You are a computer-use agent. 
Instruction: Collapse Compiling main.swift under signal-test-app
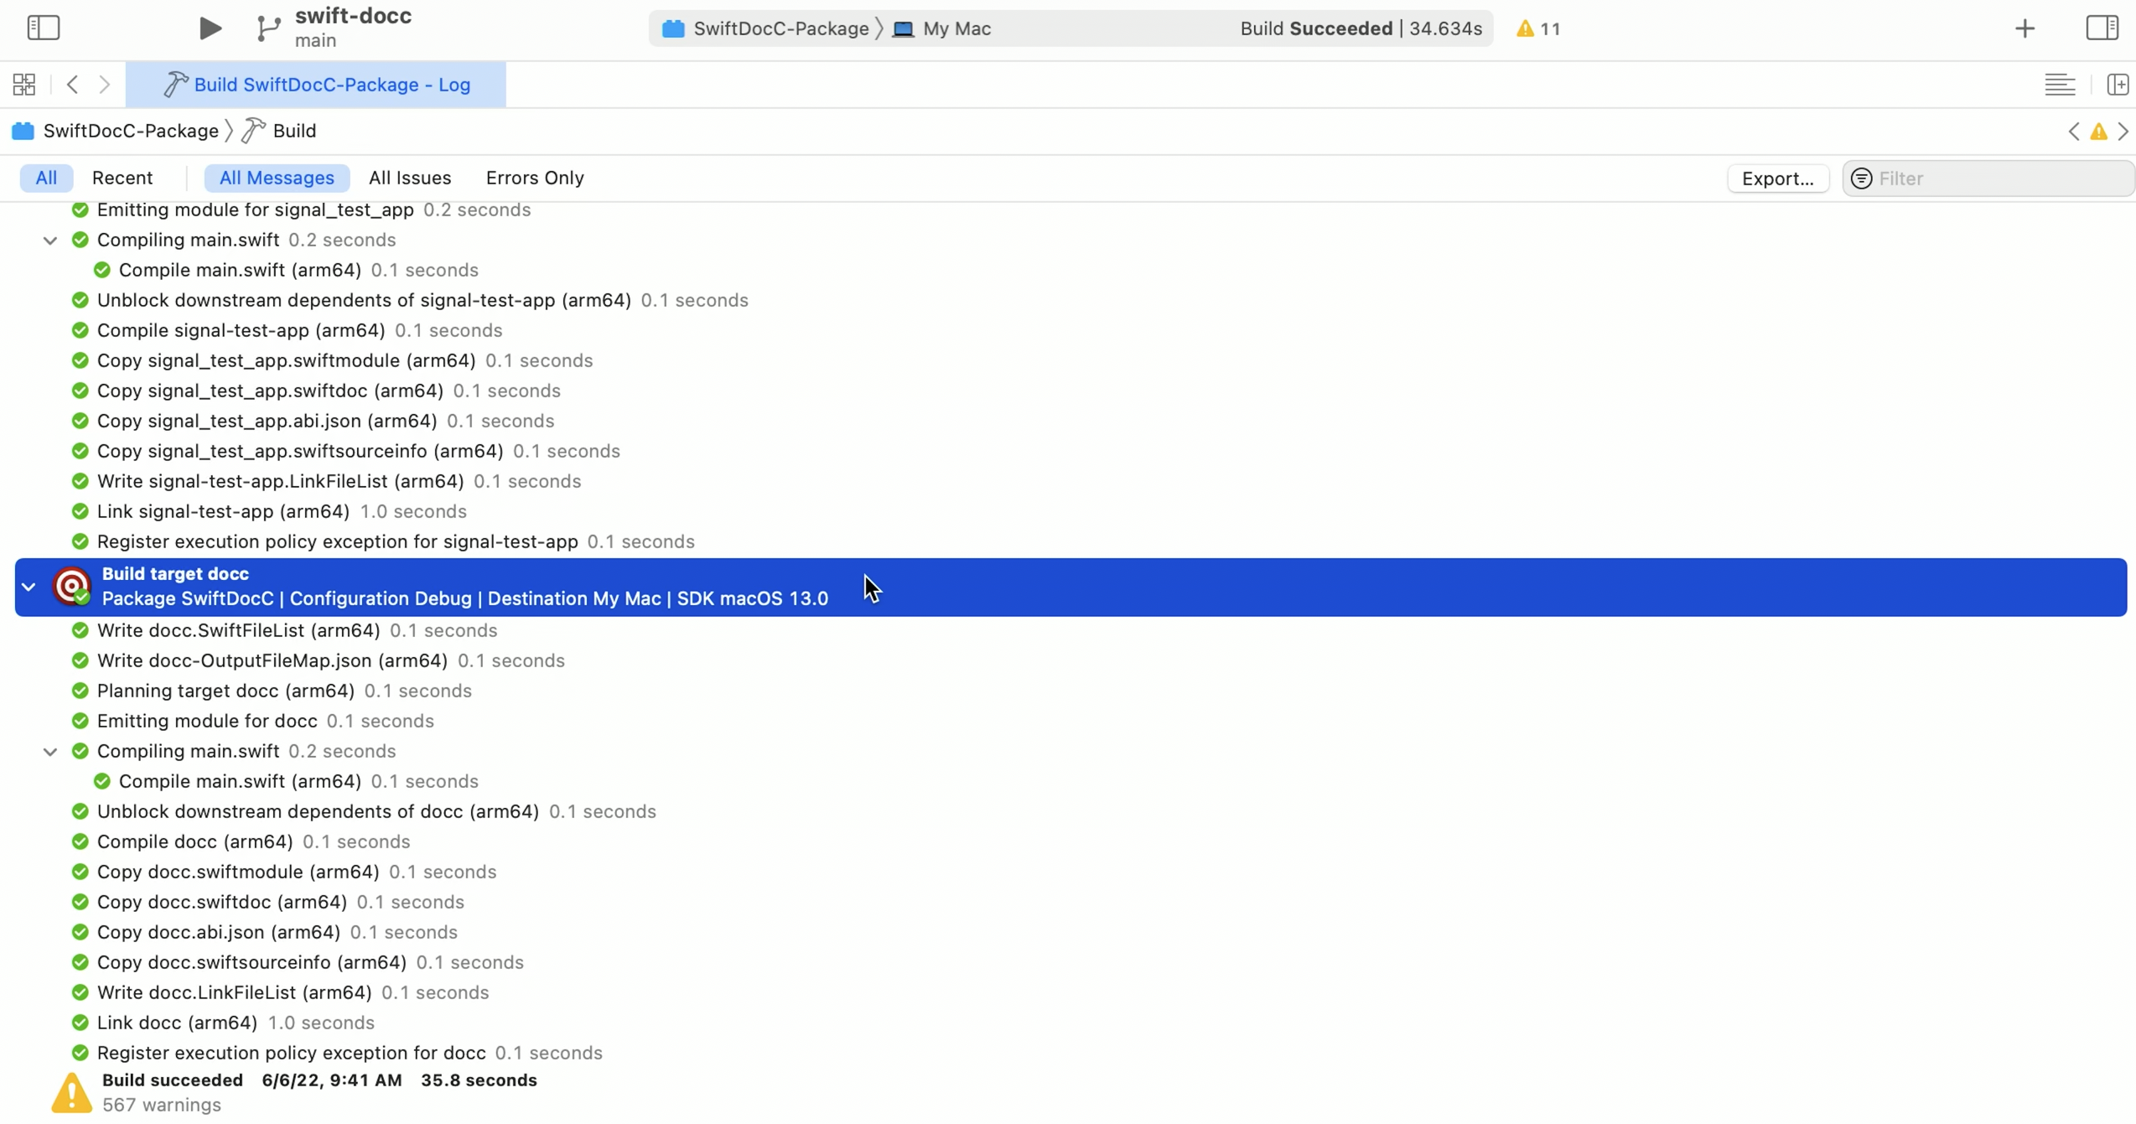pos(50,241)
